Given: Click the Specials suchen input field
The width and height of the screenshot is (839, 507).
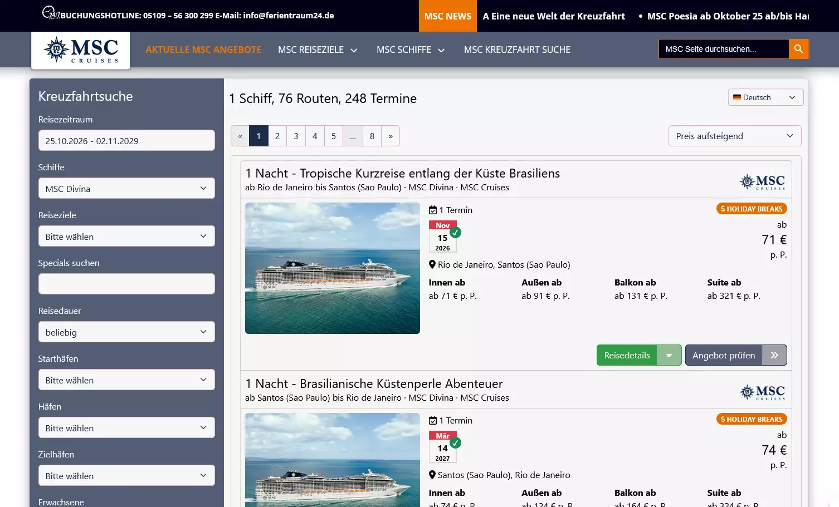Looking at the screenshot, I should click(x=126, y=284).
